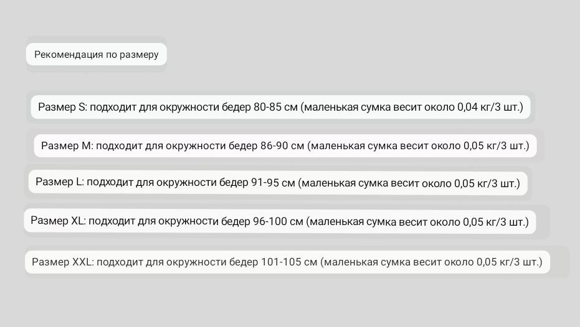This screenshot has width=580, height=327.
Task: Select the 'Размер XXL' recommendation row
Action: [287, 262]
